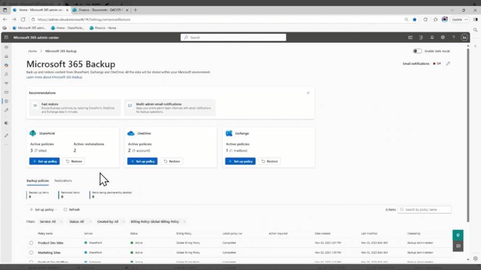
Task: Select the Product Dev Sites row radio
Action: click(31, 243)
